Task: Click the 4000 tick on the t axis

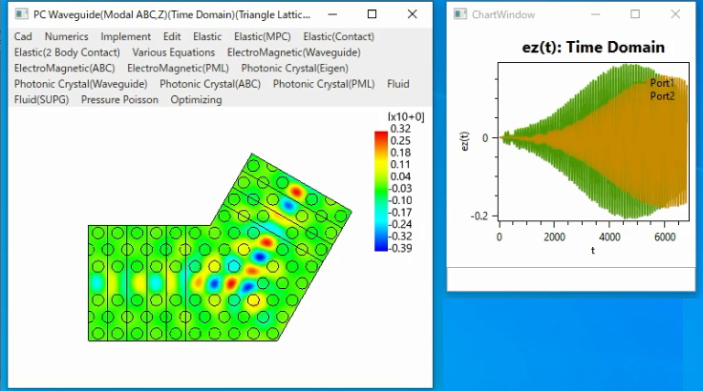Action: pos(609,237)
